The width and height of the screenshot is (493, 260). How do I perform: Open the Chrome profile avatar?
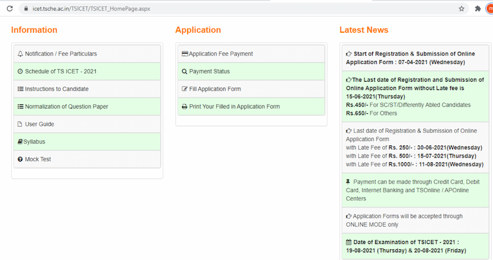click(x=489, y=9)
